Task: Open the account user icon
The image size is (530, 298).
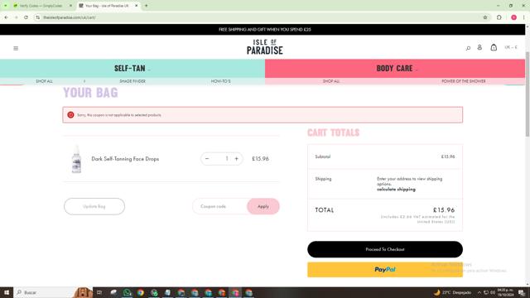Action: (479, 48)
